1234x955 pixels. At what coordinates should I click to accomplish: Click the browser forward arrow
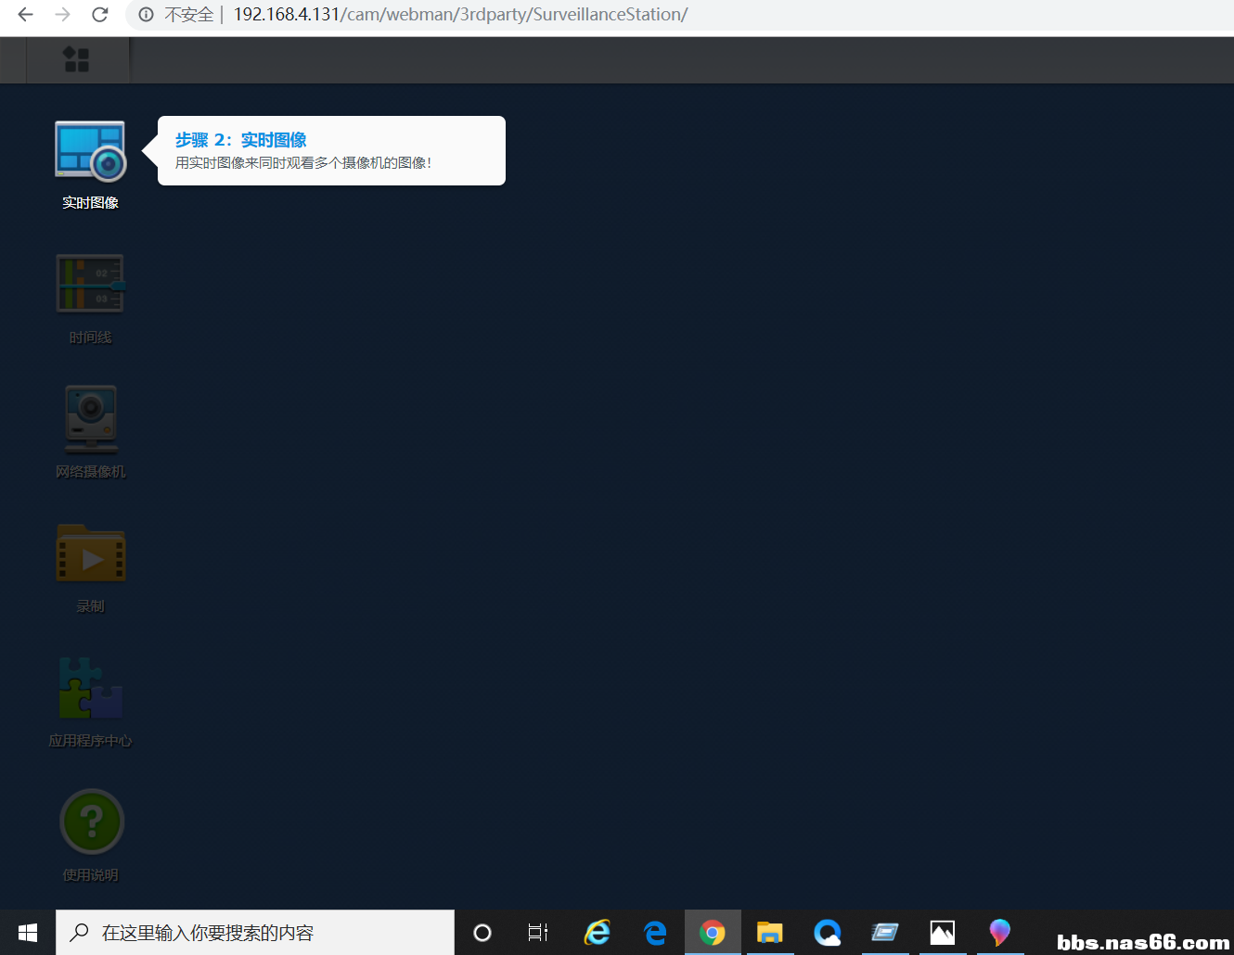62,15
